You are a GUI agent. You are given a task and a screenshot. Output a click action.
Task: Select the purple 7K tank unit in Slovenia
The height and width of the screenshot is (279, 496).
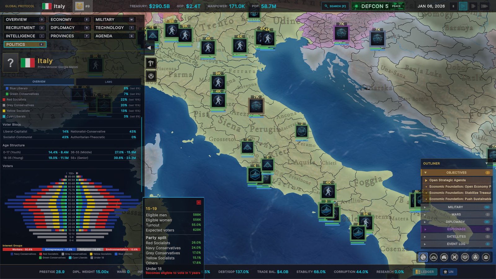(x=341, y=33)
